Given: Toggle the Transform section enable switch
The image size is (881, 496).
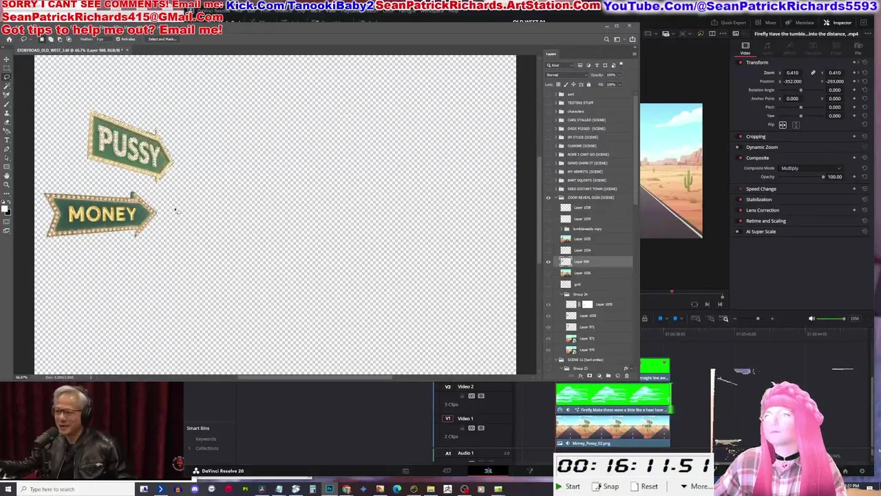Looking at the screenshot, I should [740, 63].
